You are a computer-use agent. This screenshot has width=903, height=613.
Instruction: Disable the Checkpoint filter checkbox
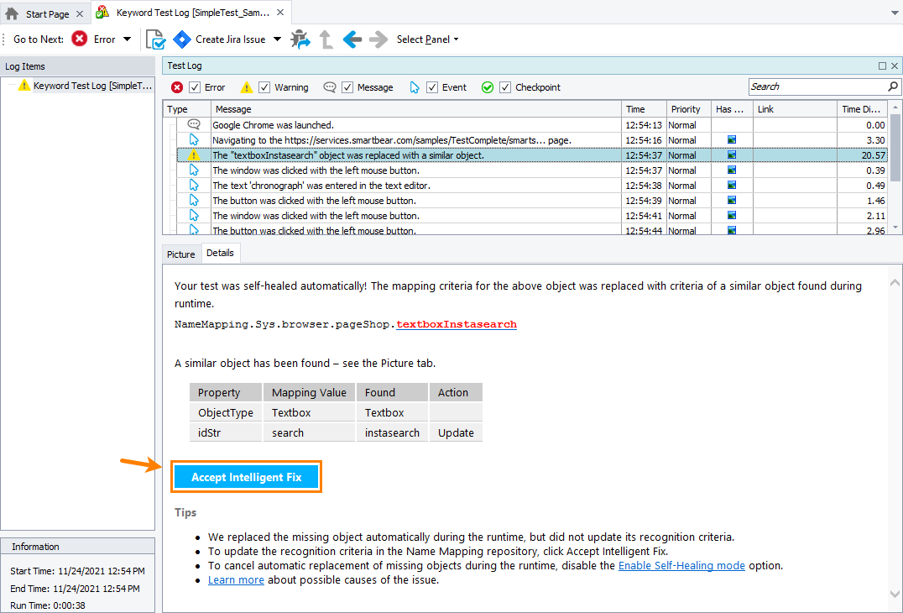(x=505, y=87)
